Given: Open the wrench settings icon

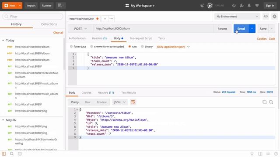Looking at the screenshot, I should point(241,6).
